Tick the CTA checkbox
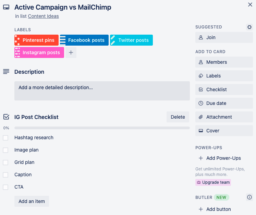 click(x=5, y=187)
